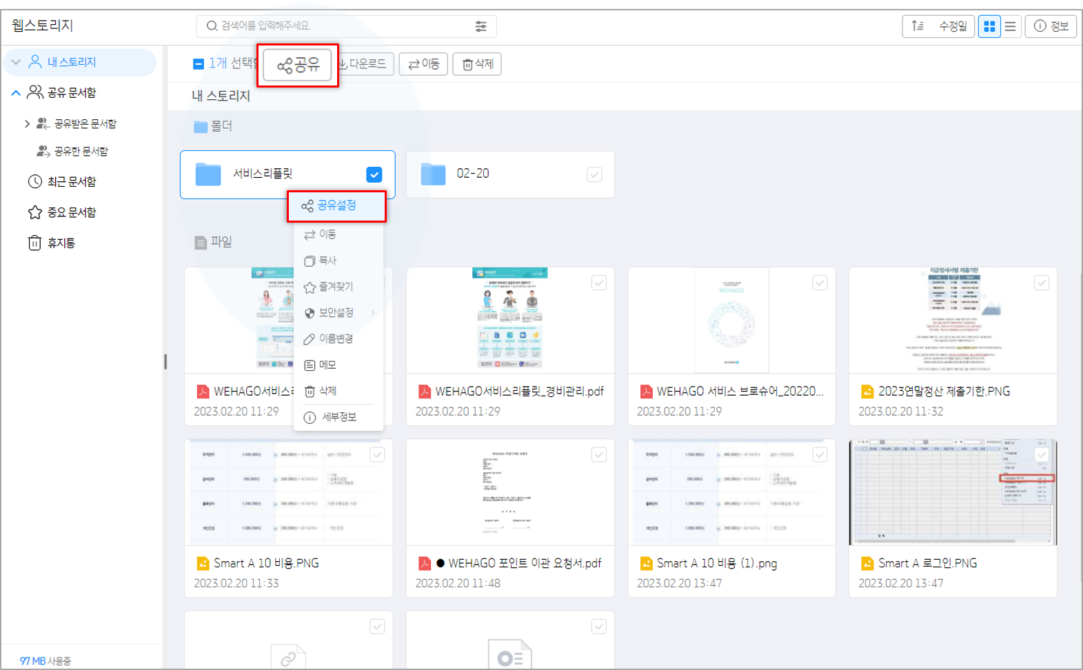Click PDF icon of 경비관리.pdf
Image resolution: width=1083 pixels, height=670 pixels.
[425, 392]
